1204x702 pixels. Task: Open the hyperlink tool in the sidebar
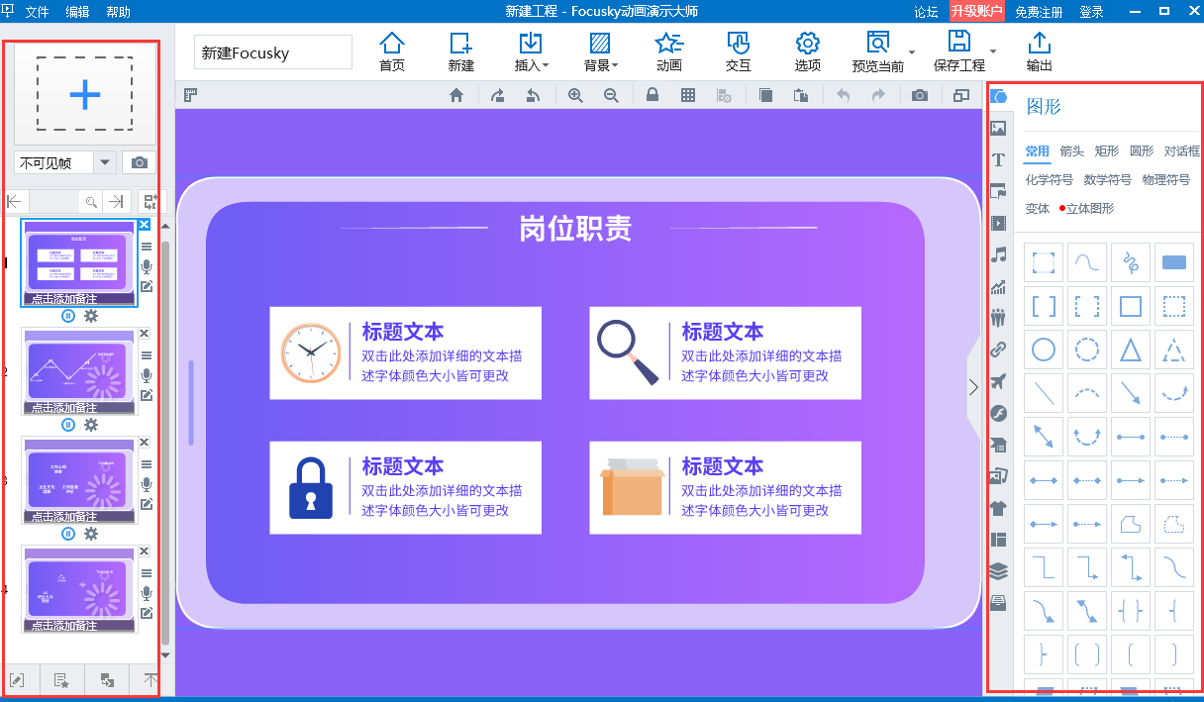pos(998,350)
